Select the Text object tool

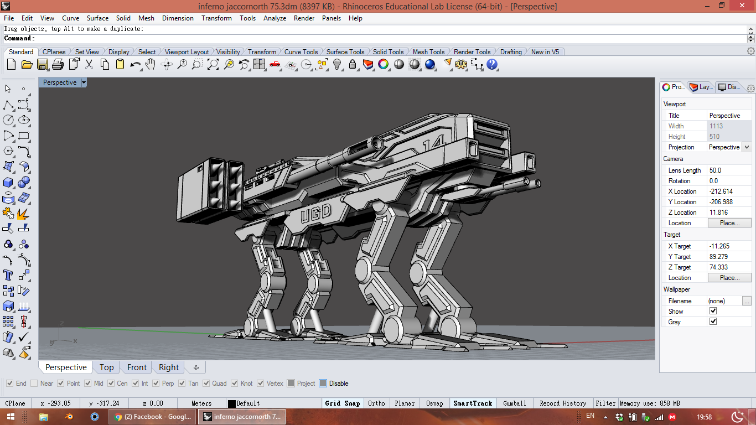click(8, 275)
